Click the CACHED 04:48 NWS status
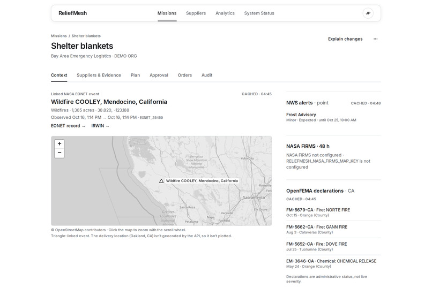432x303 pixels. pos(366,103)
